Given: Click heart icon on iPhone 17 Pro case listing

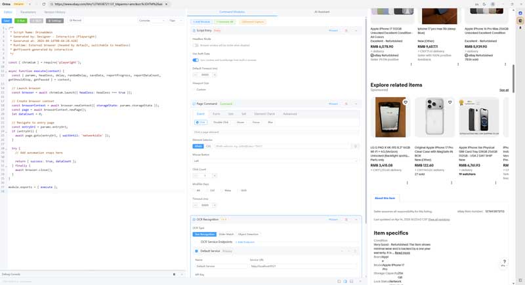Looking at the screenshot, I should [x=450, y=102].
